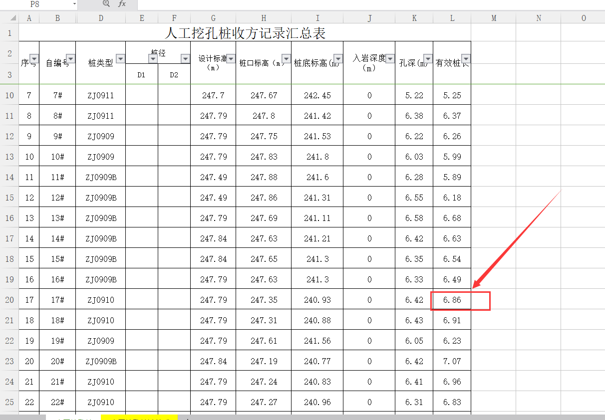Click the Name Box showing P8
605x420 pixels.
(36, 4)
